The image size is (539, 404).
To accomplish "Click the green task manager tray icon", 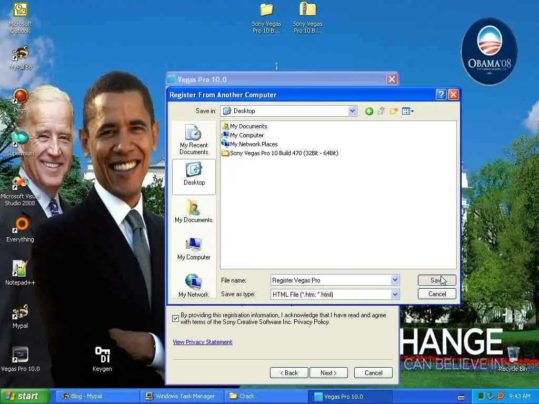I will point(481,396).
